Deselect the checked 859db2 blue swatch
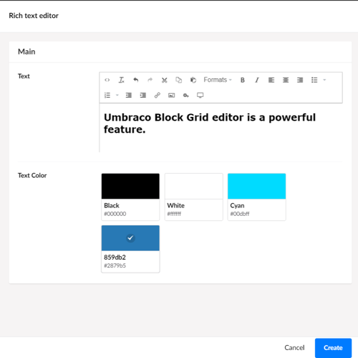The height and width of the screenshot is (358, 358). pos(130,249)
